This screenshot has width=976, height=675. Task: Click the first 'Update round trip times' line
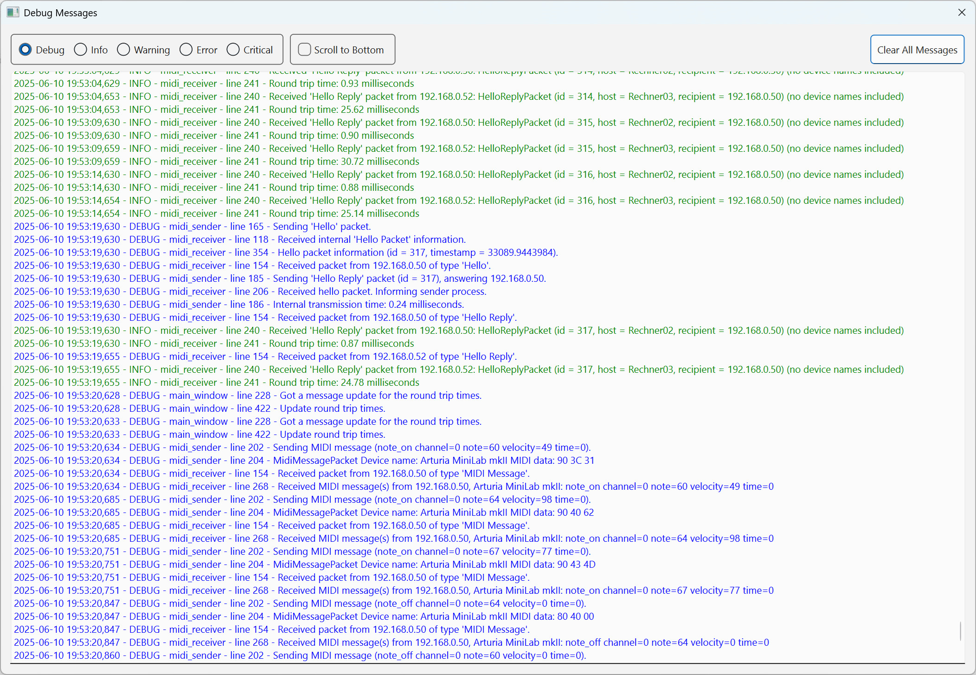pyautogui.click(x=199, y=409)
